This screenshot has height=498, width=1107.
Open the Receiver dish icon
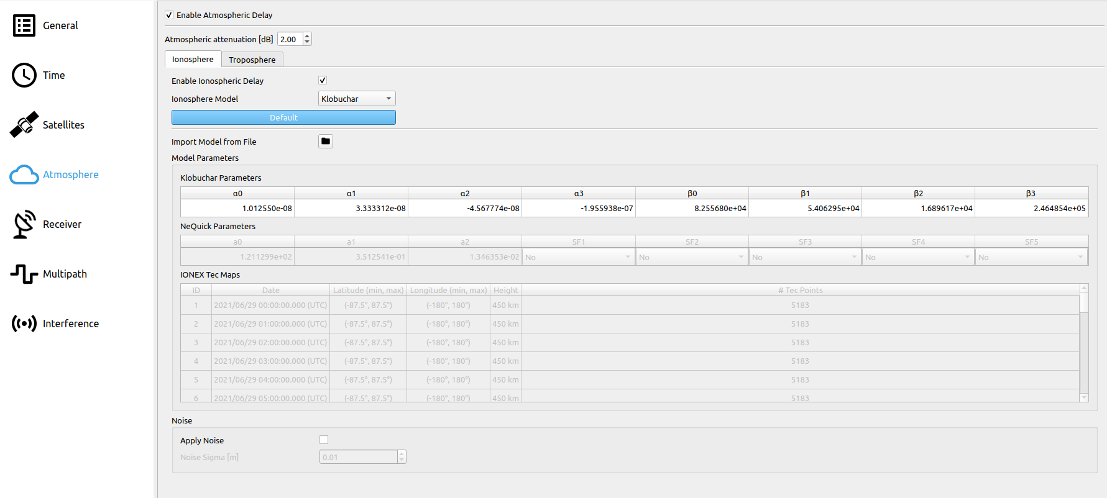(24, 224)
